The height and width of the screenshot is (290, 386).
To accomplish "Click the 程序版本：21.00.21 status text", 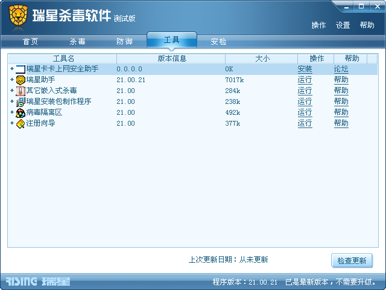I will point(245,282).
